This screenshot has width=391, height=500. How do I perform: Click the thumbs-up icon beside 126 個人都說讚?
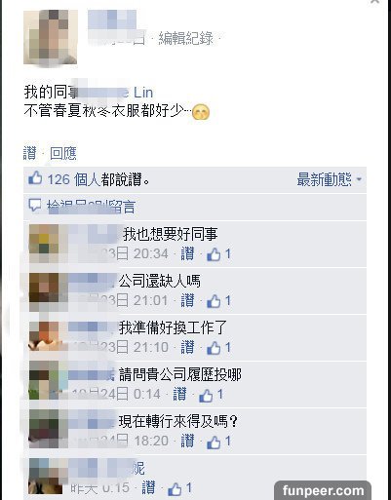click(x=35, y=178)
